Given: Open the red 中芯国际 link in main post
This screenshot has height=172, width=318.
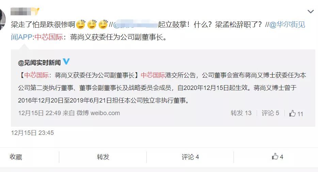Looking at the screenshot, I should (x=49, y=37).
